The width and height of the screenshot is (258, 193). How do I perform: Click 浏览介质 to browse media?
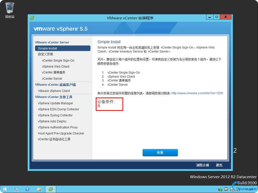click(x=203, y=165)
